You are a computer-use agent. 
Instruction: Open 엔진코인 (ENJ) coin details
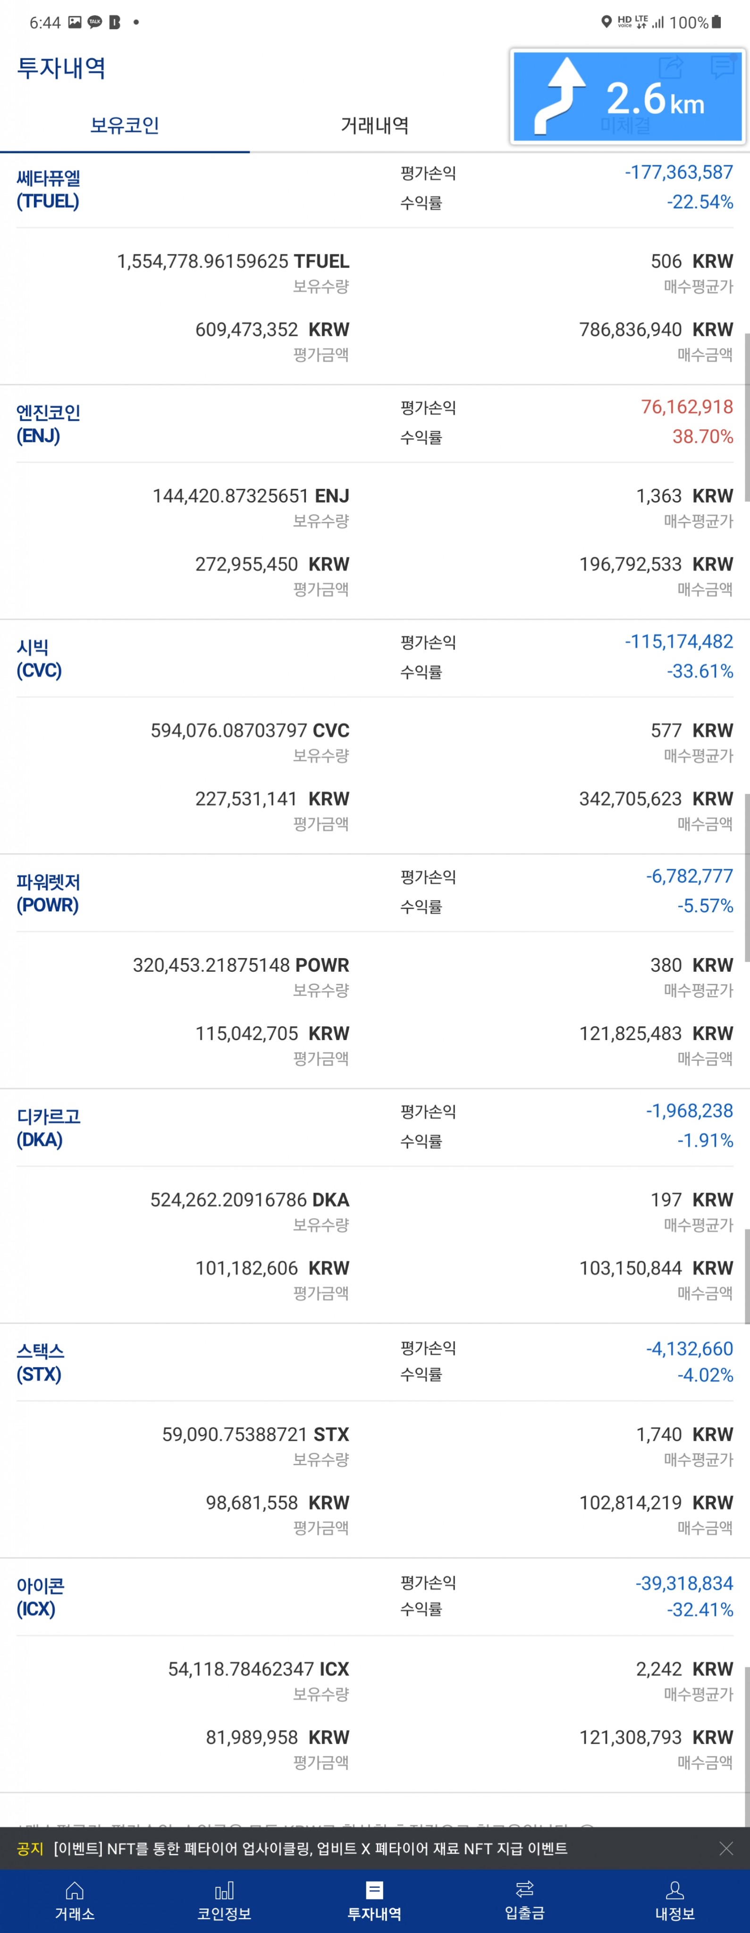[x=48, y=424]
